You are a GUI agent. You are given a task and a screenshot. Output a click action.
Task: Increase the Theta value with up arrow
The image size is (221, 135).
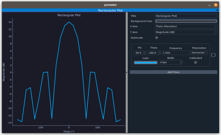(x=159, y=52)
